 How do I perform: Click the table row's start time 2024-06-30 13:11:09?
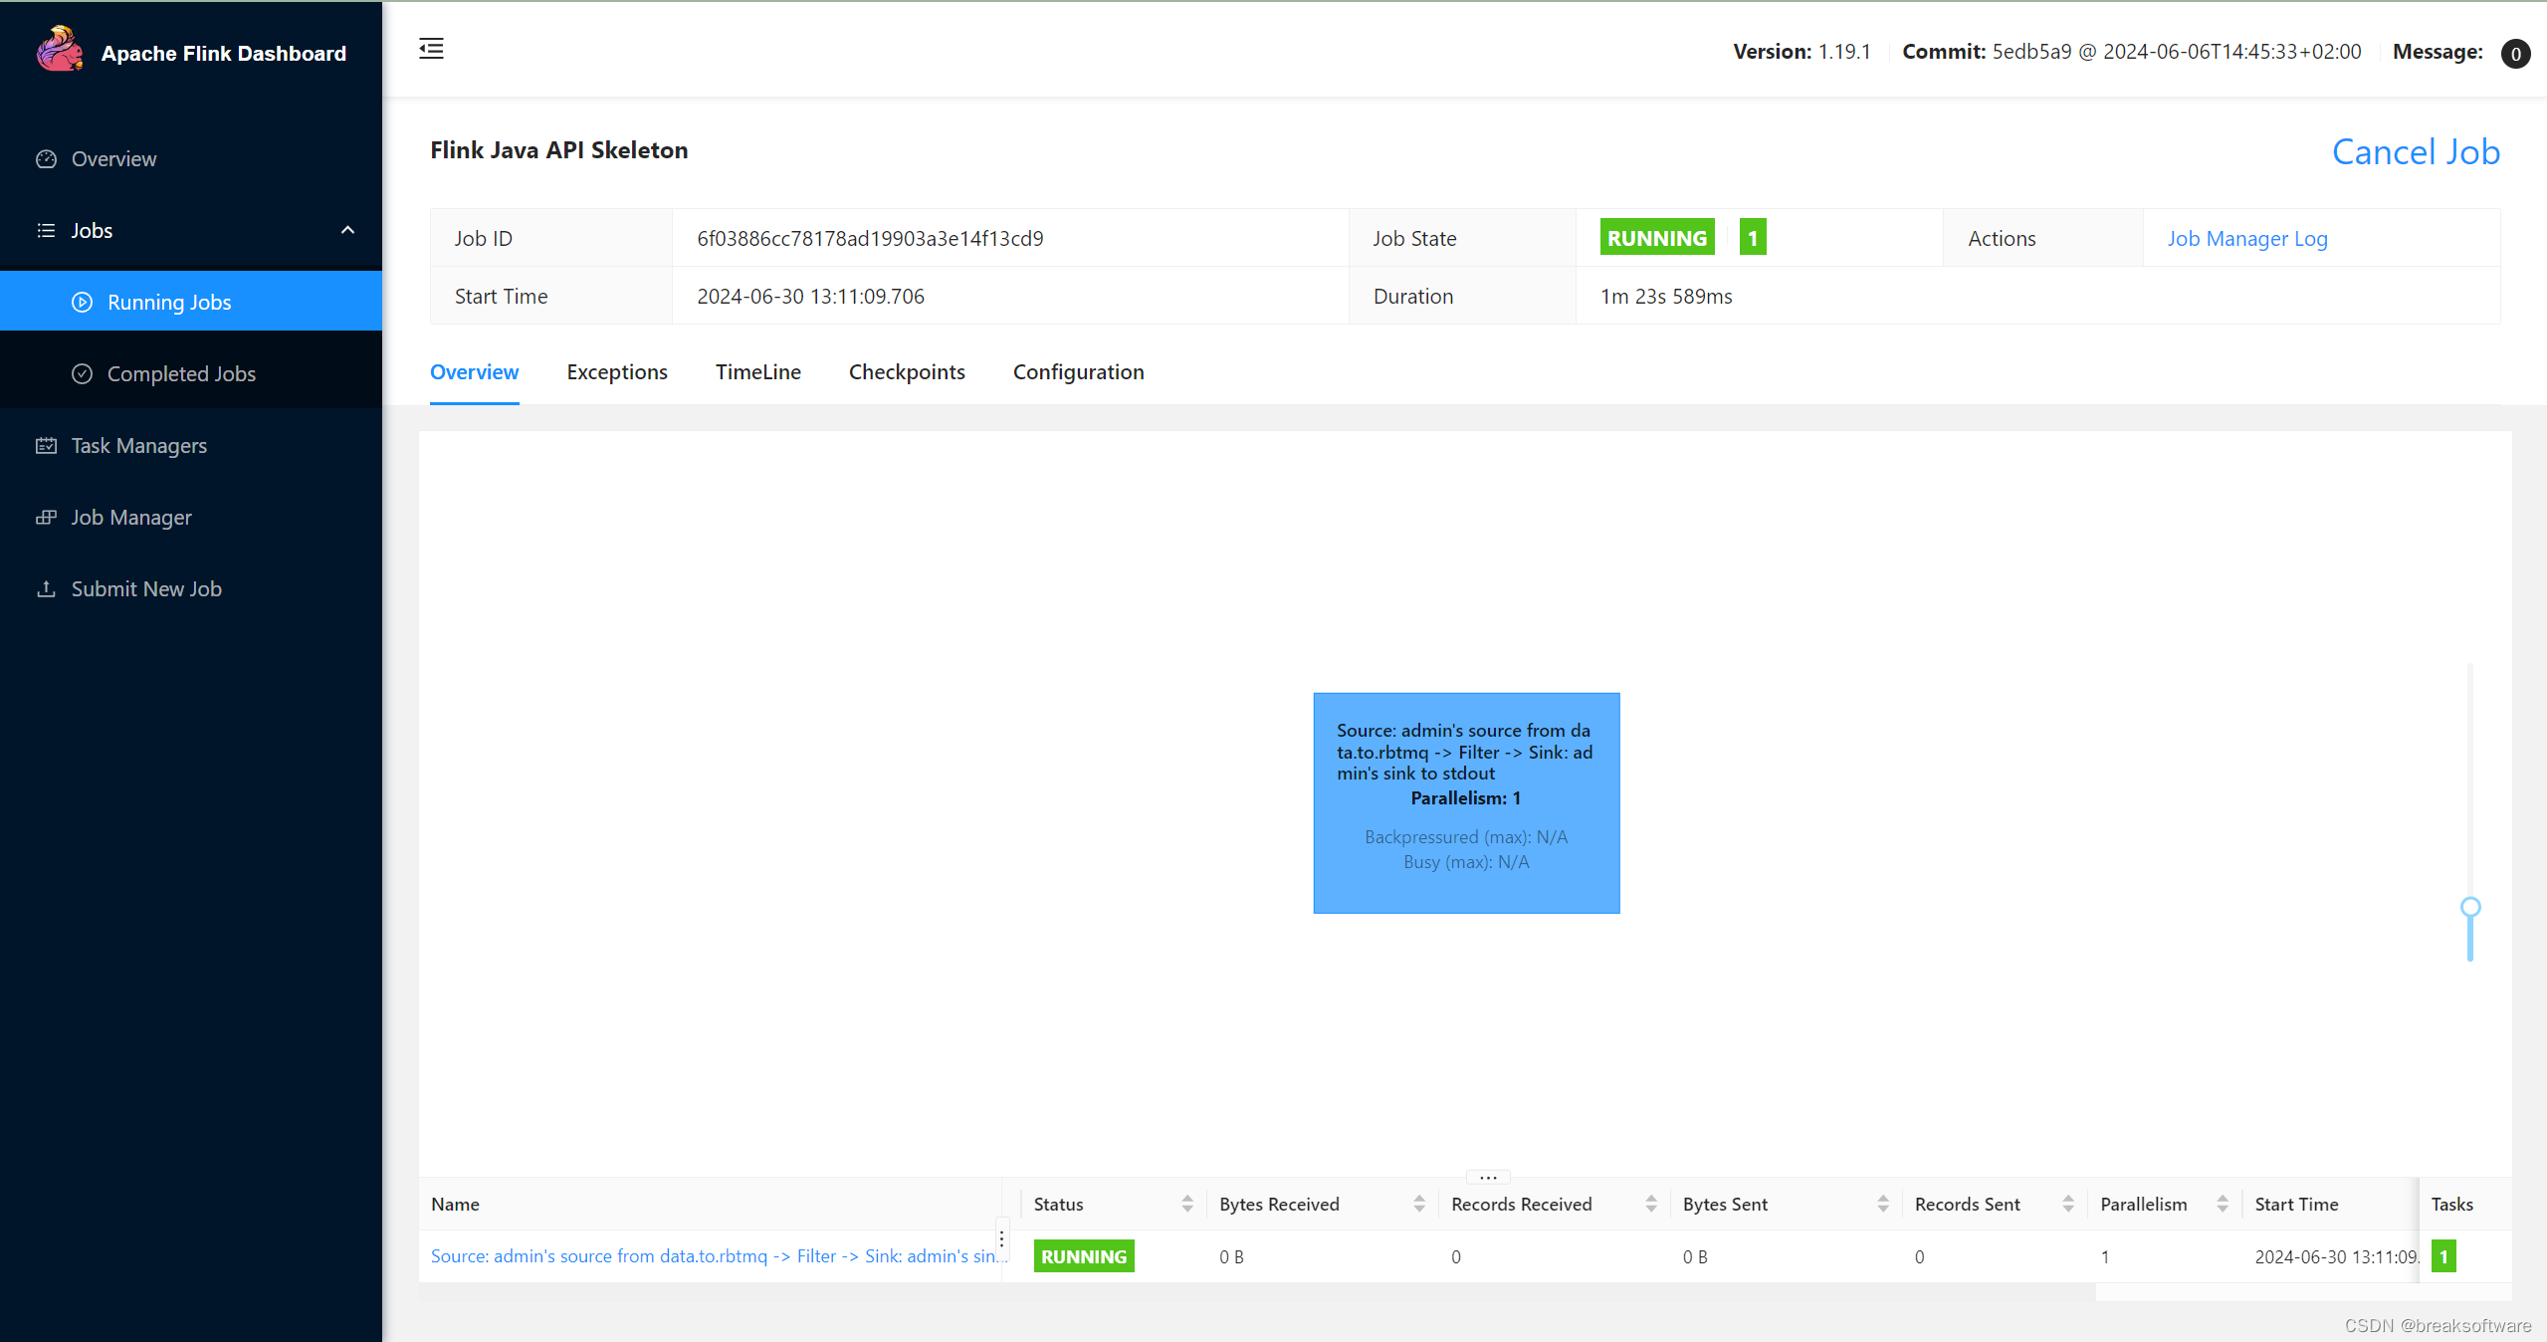coord(2336,1257)
